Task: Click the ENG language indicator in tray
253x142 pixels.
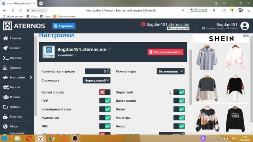Action: [234, 138]
